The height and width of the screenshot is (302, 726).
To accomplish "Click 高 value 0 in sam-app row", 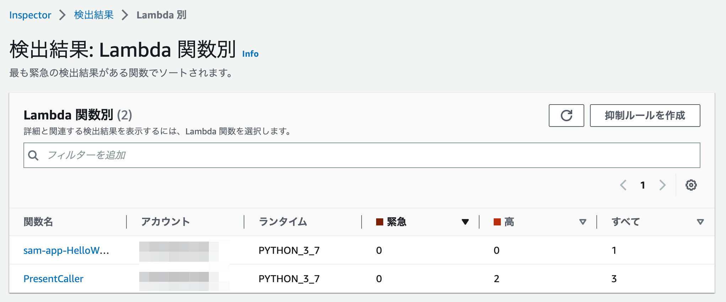I will point(497,251).
